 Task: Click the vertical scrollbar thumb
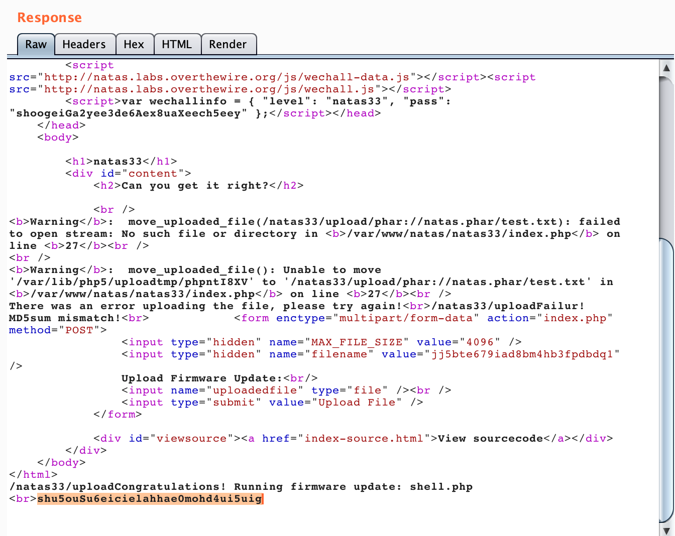point(666,381)
